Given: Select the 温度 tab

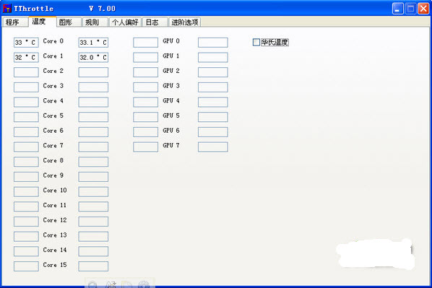Looking at the screenshot, I should pyautogui.click(x=43, y=22).
